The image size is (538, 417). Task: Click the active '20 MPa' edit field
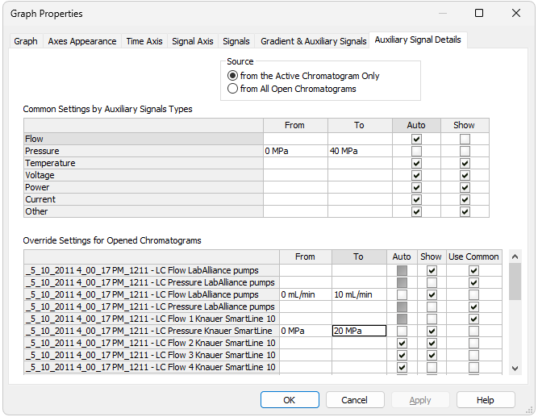(x=359, y=331)
